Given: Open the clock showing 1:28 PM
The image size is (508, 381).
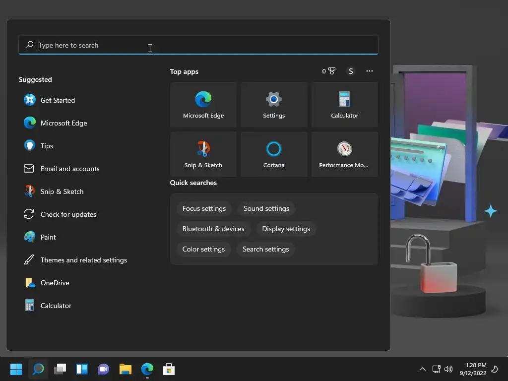Looking at the screenshot, I should 473,369.
